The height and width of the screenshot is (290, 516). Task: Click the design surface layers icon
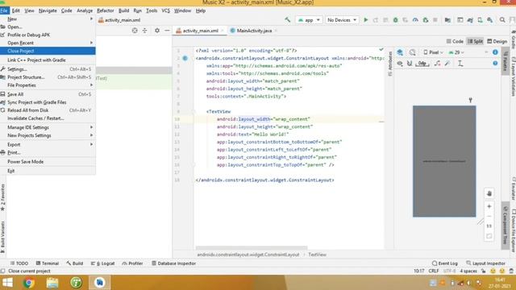pyautogui.click(x=400, y=52)
